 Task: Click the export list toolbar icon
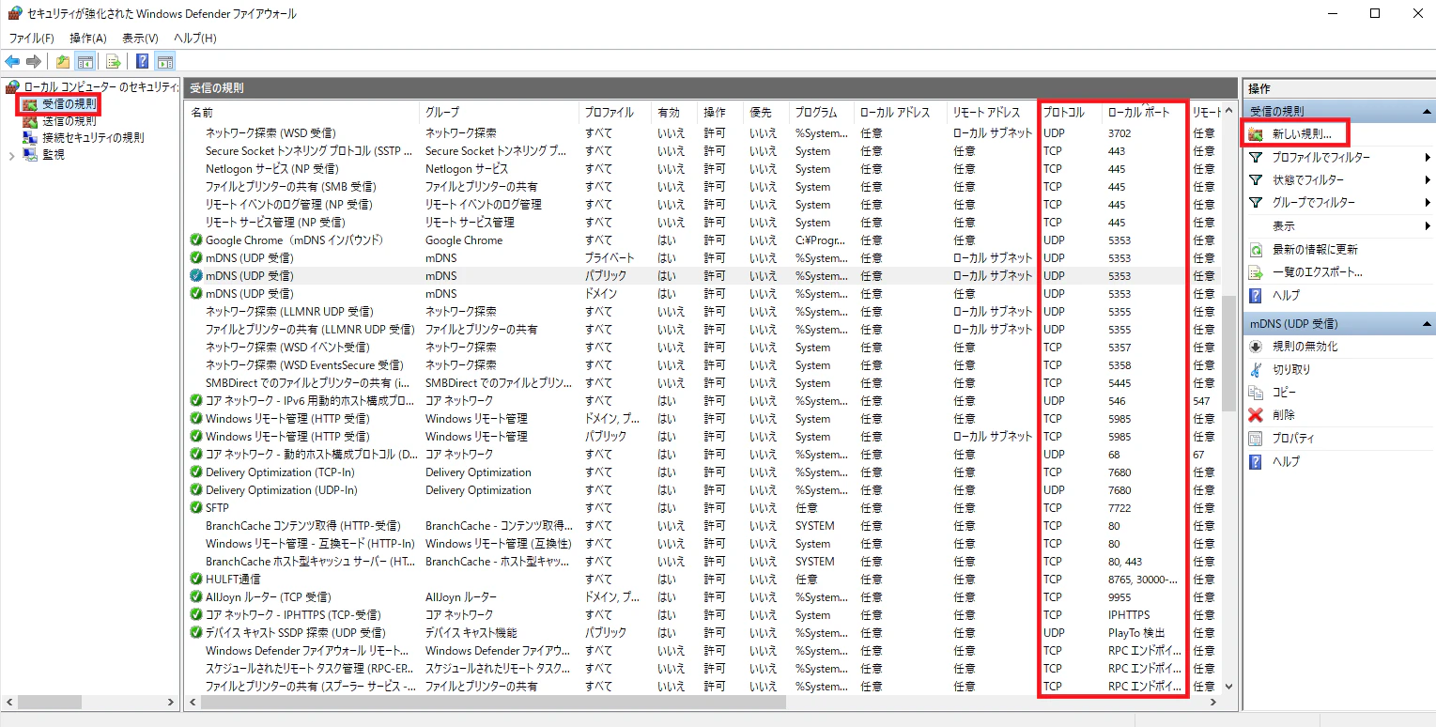[114, 62]
